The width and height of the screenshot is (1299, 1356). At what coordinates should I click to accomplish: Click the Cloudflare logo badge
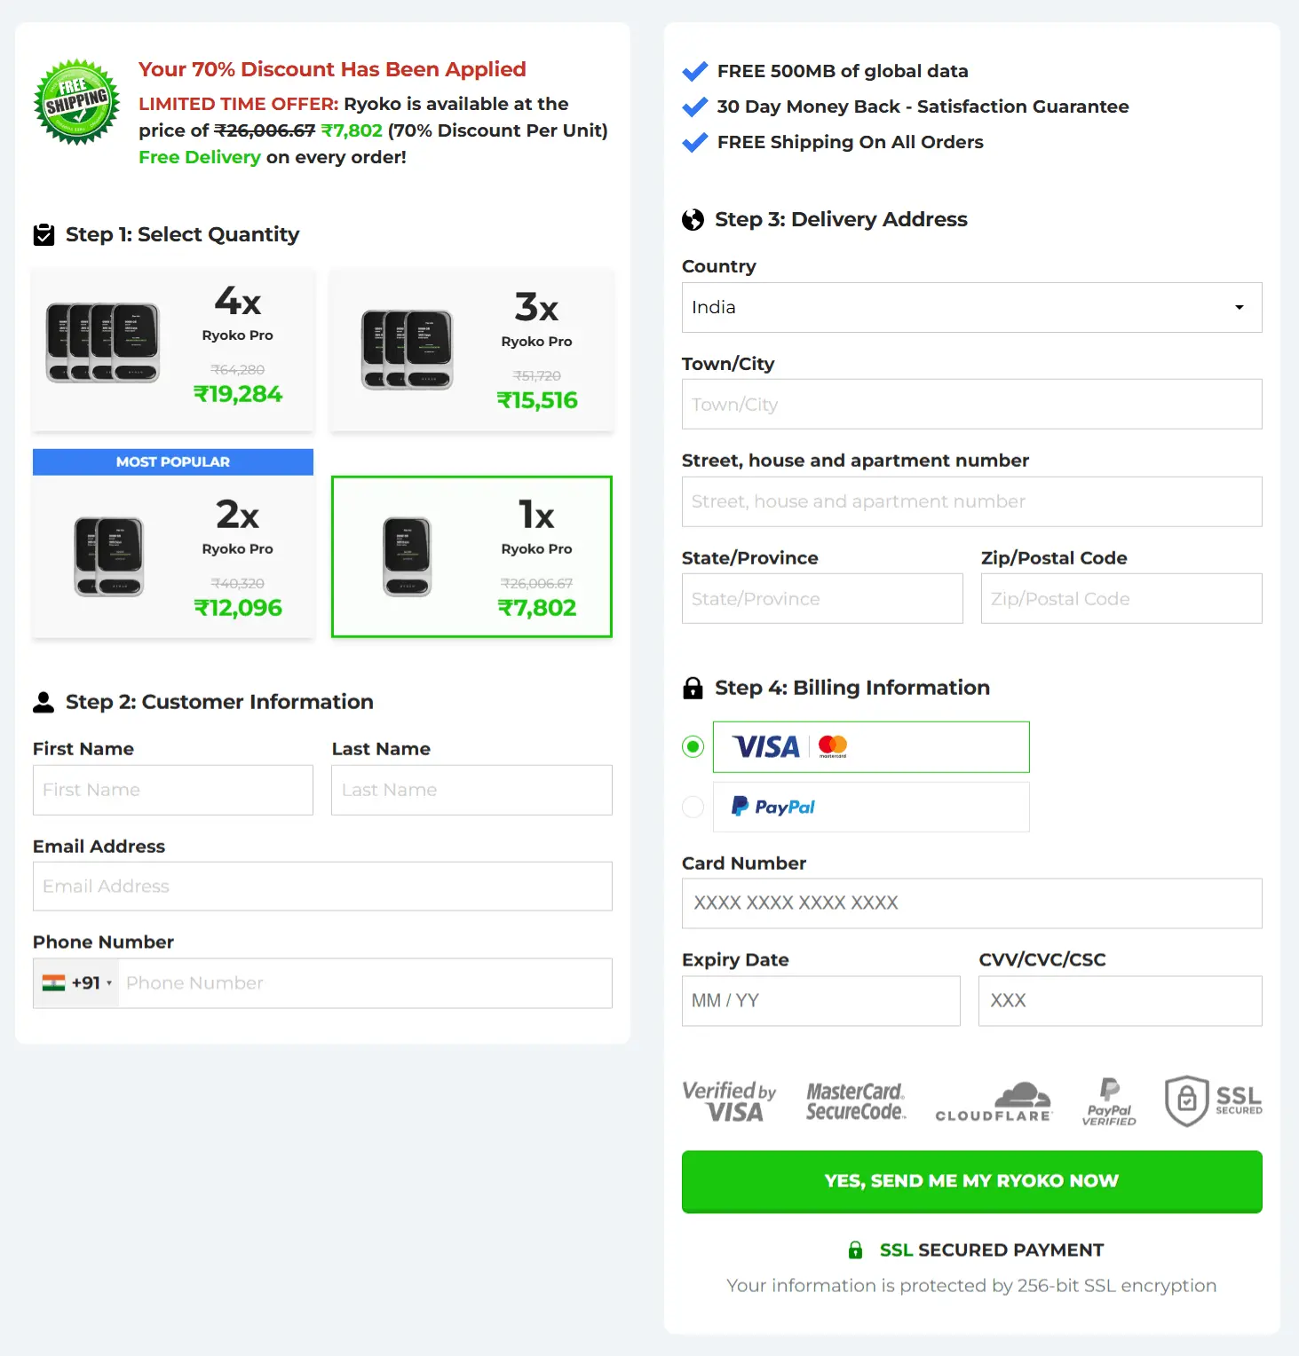tap(994, 1102)
